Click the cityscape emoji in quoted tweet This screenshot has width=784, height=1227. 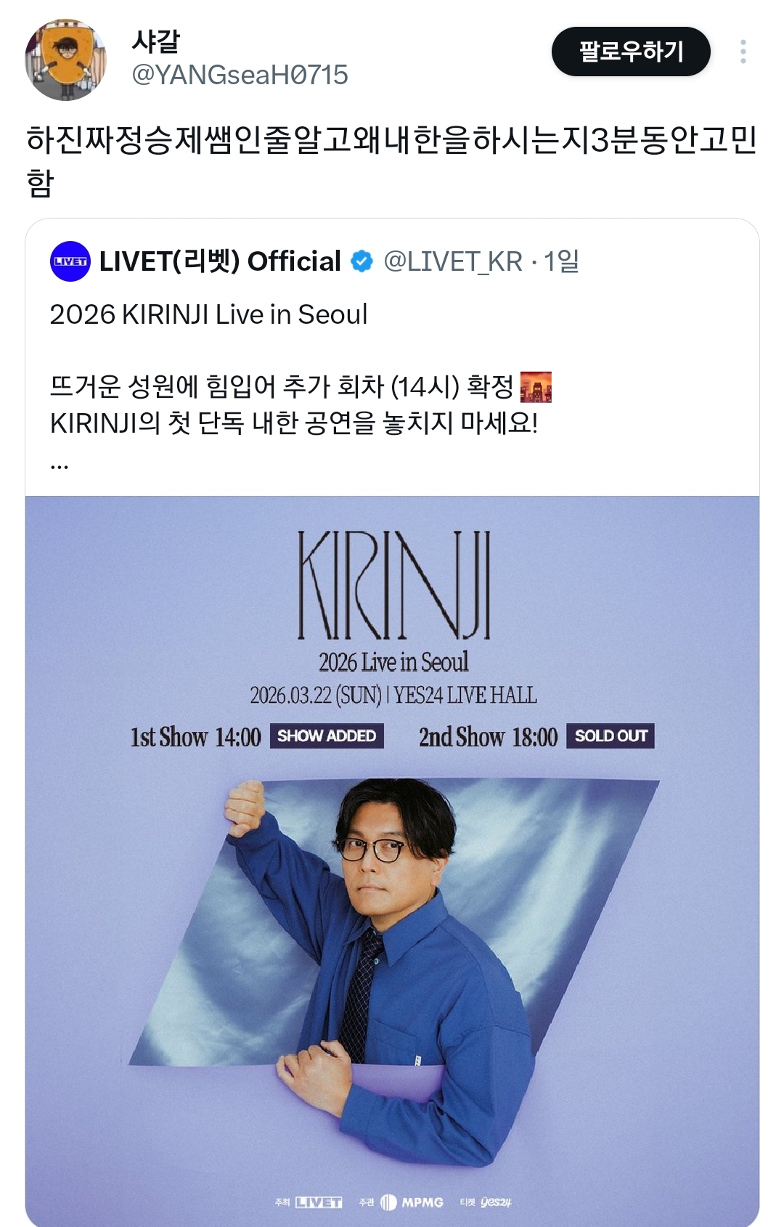point(536,387)
